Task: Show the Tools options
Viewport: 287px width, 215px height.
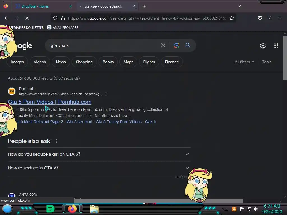Action: pos(267,62)
